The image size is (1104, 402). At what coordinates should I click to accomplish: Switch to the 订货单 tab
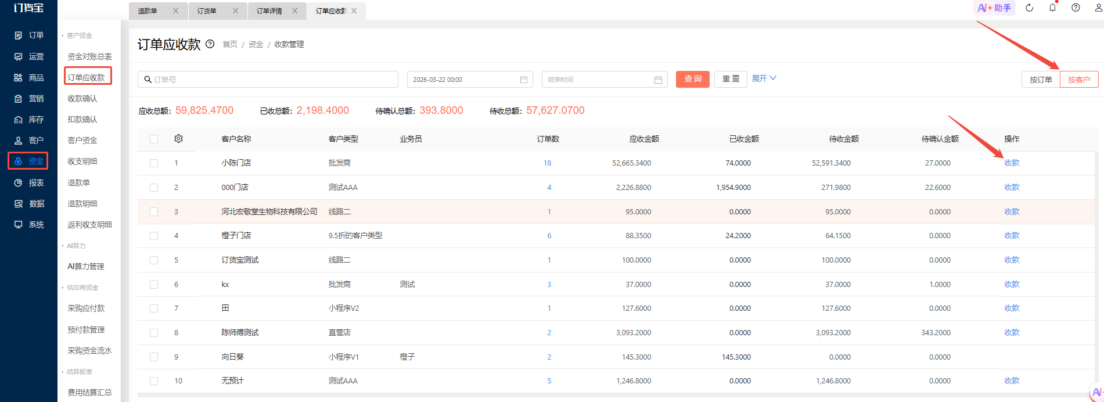tap(207, 11)
